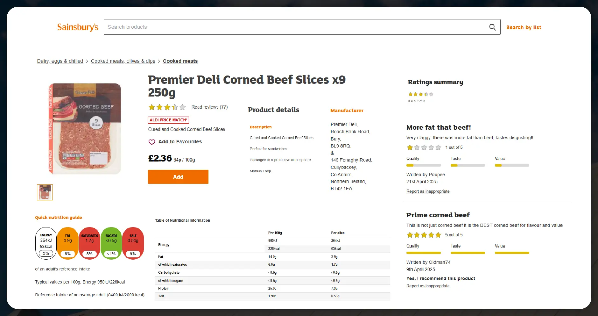Expand the Description section in Product details
Viewport: 598px width, 316px height.
(x=260, y=127)
